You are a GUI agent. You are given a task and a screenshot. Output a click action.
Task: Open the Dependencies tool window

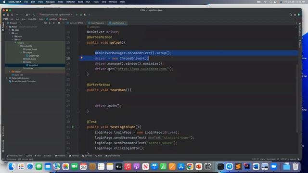[113, 156]
